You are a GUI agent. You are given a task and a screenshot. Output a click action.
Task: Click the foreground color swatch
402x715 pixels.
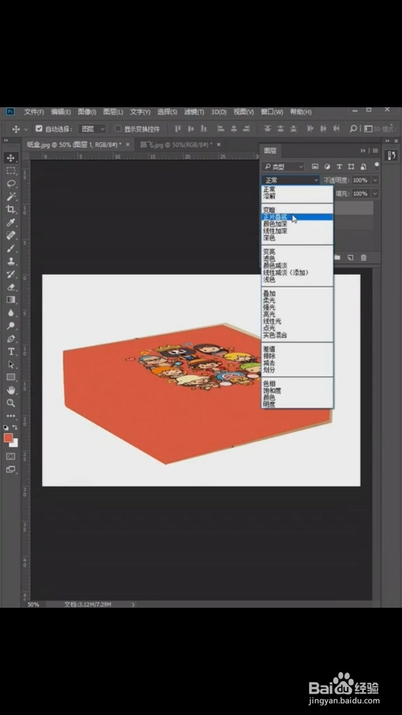pos(8,437)
